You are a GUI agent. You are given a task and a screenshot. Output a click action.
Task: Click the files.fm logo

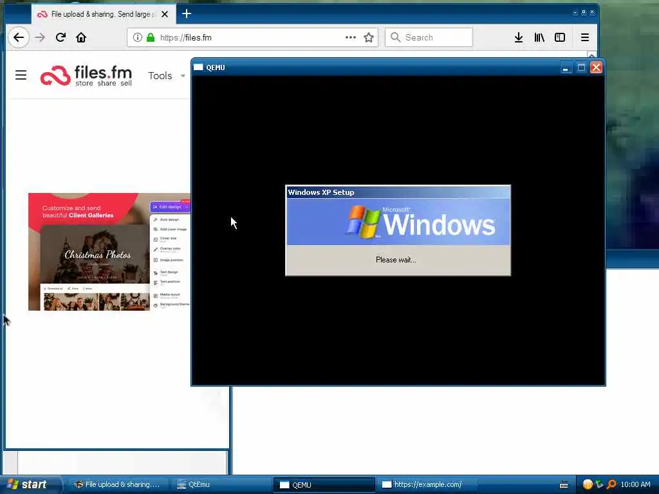click(86, 76)
